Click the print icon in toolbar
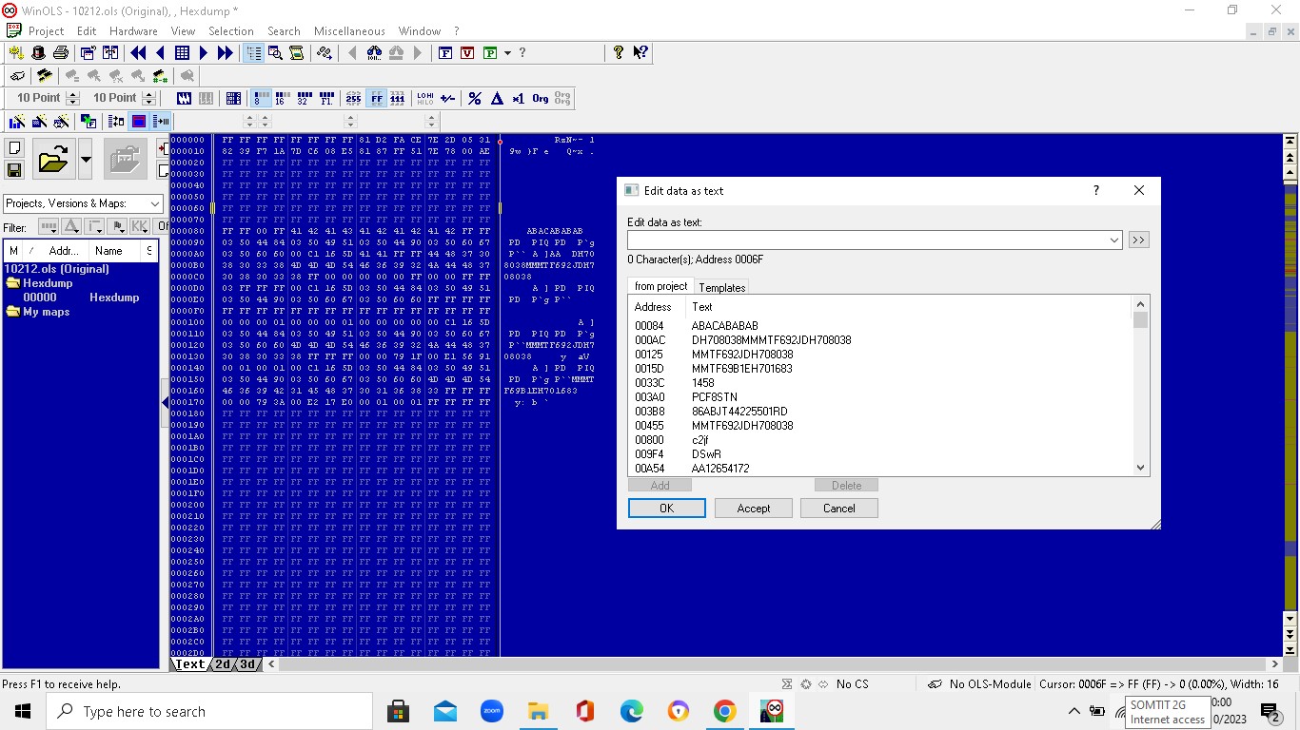The height and width of the screenshot is (730, 1300). pos(60,53)
